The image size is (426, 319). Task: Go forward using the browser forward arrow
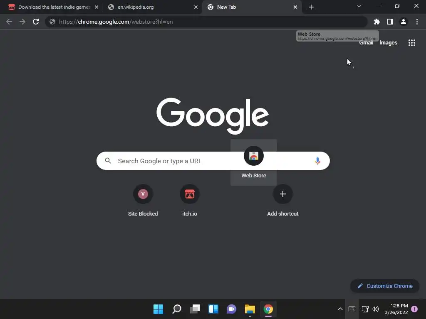pyautogui.click(x=22, y=22)
